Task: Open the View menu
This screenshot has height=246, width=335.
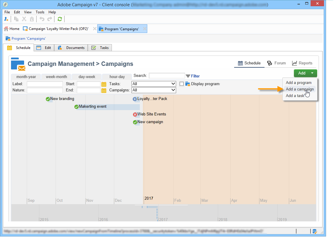Action: 28,12
